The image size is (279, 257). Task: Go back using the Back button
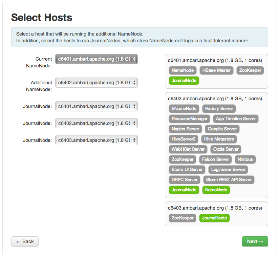(25, 241)
